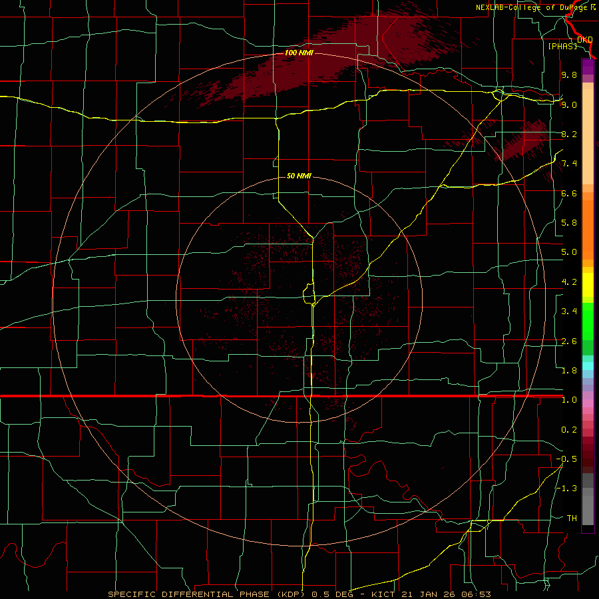599x599 pixels.
Task: Click the 1.8 legend value
Action: [x=569, y=371]
